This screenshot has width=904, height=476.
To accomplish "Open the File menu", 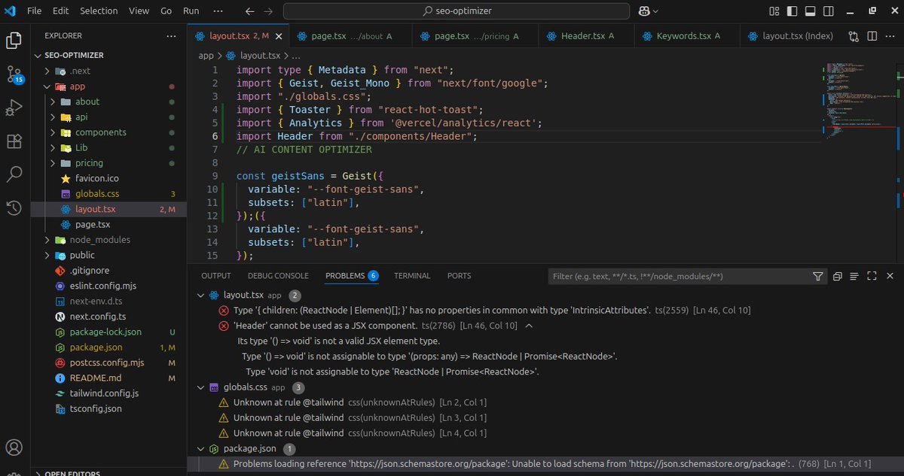I will click(x=34, y=11).
